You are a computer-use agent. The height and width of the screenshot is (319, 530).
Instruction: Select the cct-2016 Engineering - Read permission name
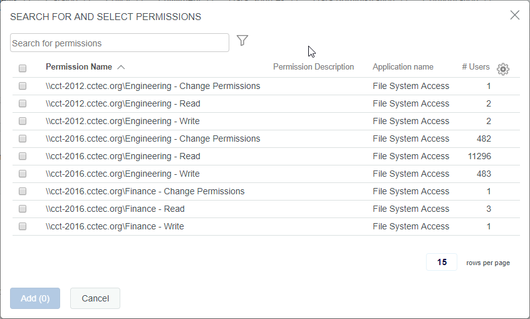pos(123,156)
